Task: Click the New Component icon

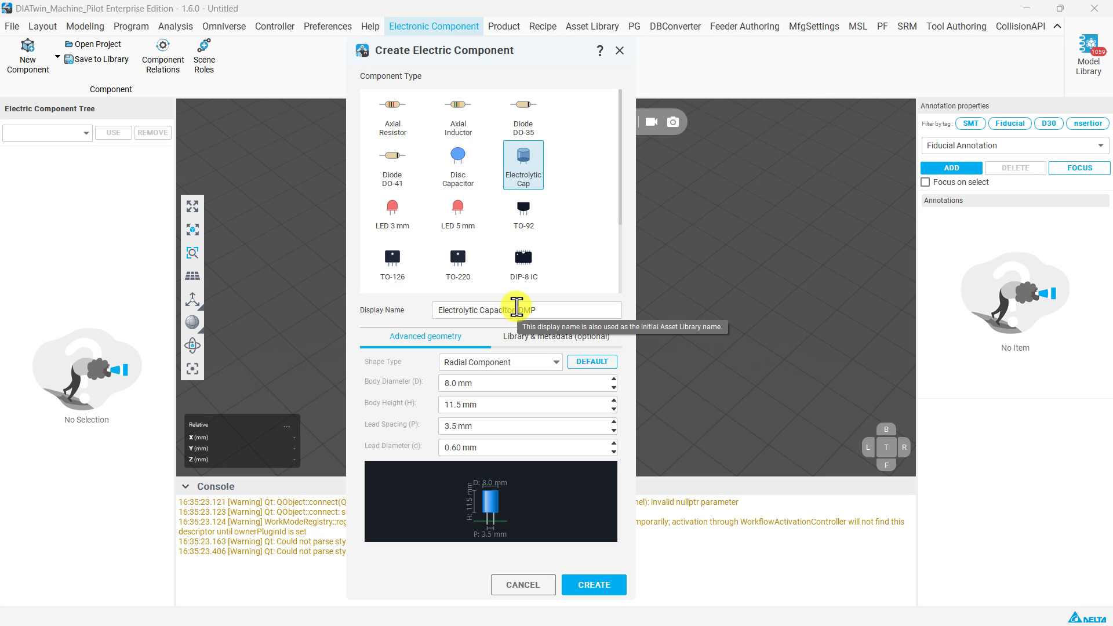Action: (x=28, y=56)
